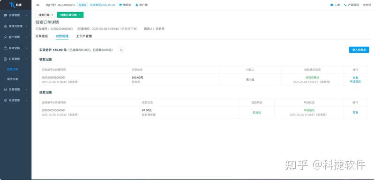
Task: Click the blue 录入收款单 button
Action: [x=359, y=50]
